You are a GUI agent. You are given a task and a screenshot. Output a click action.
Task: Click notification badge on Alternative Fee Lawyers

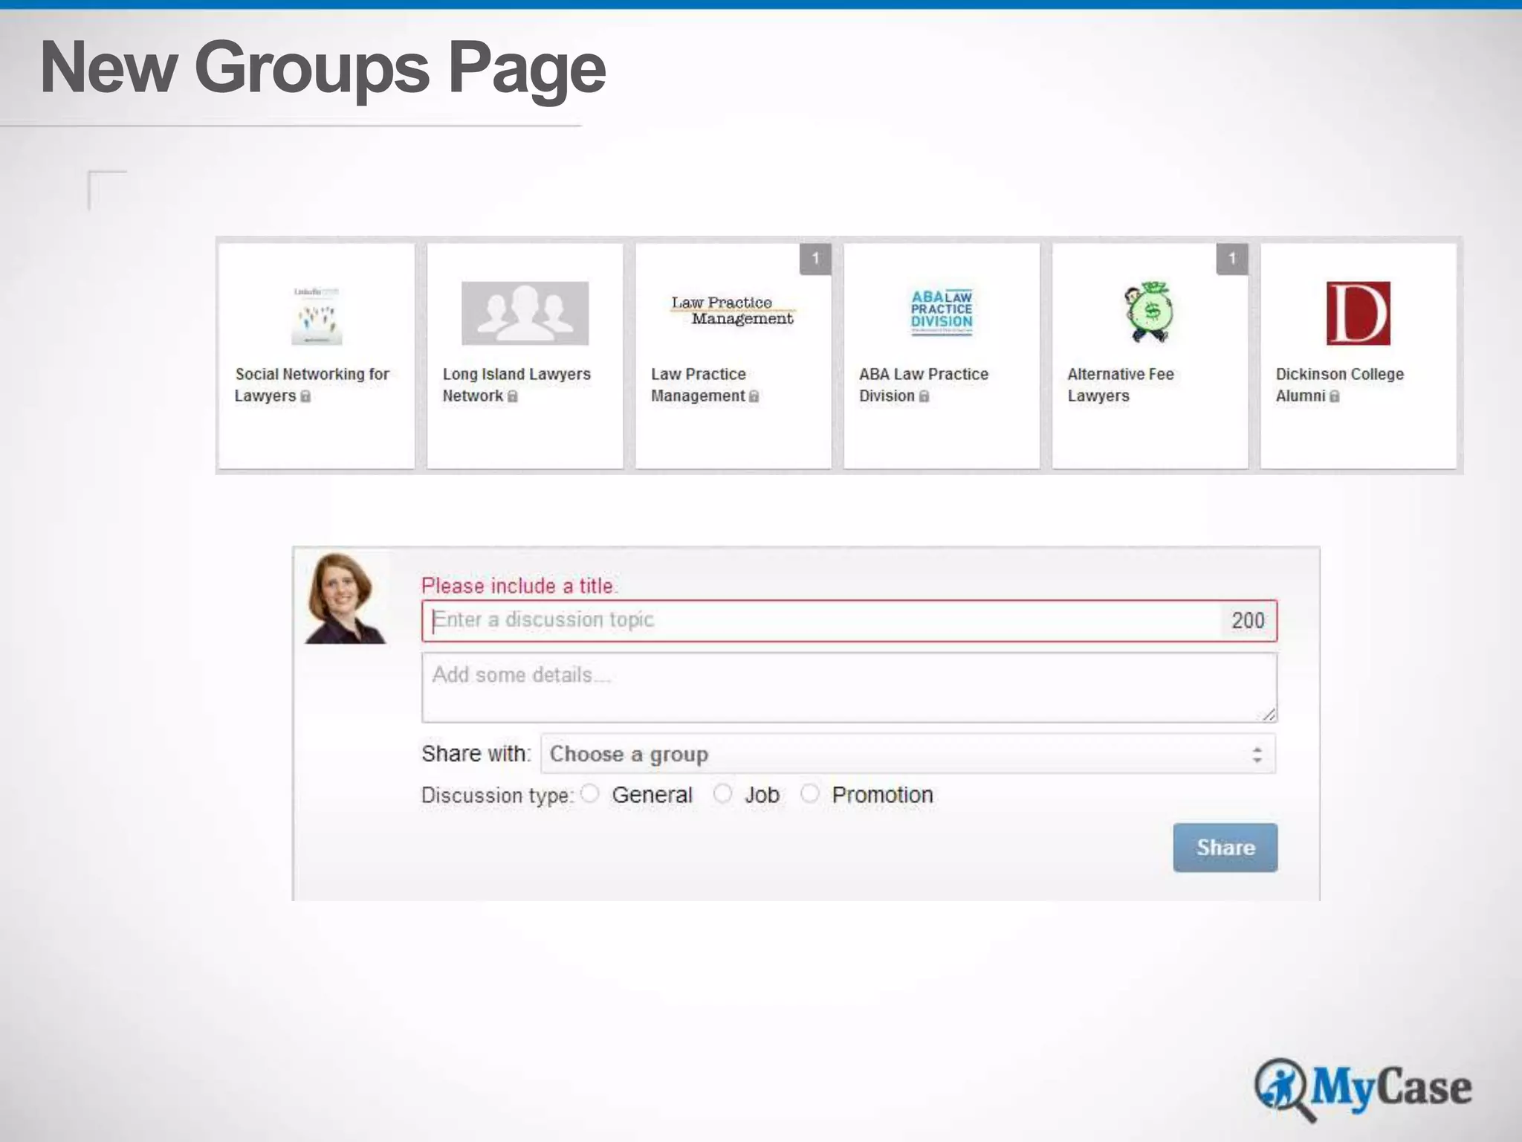[1232, 259]
